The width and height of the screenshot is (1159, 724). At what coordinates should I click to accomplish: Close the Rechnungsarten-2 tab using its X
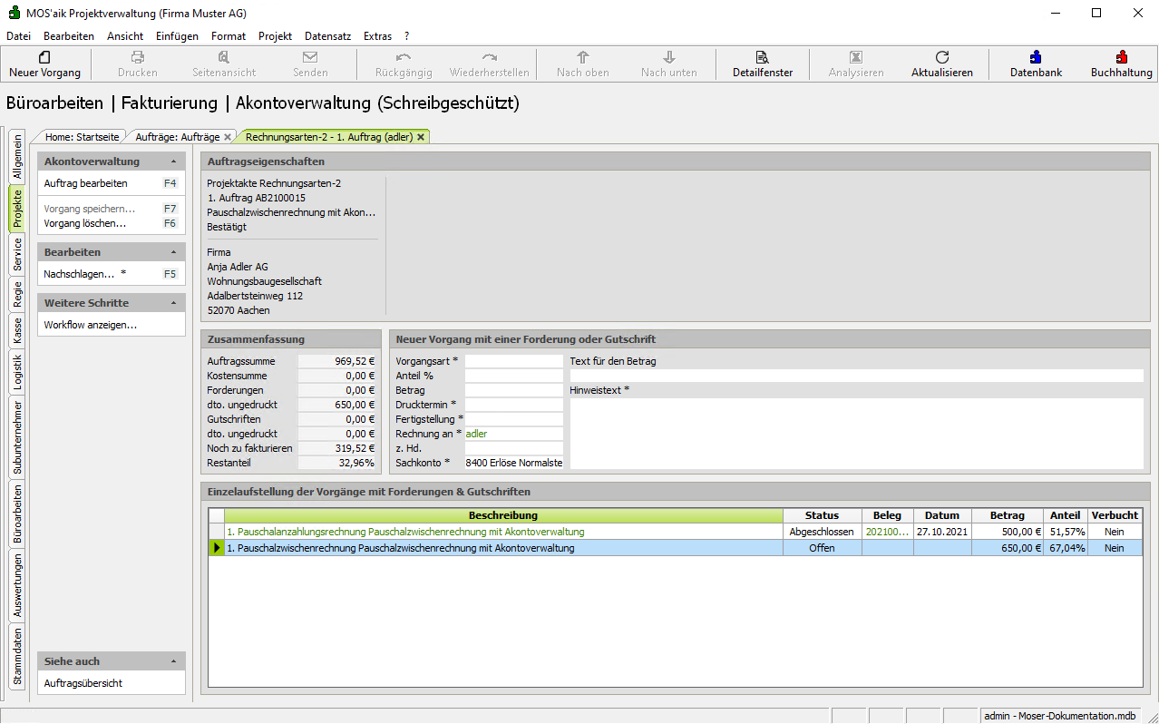(x=421, y=137)
